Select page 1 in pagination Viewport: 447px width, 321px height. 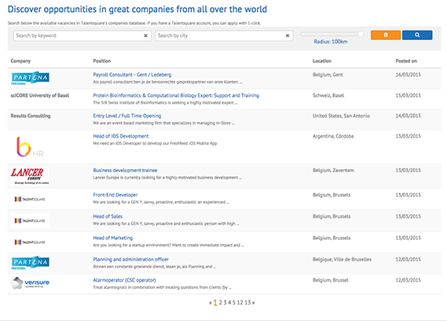[x=215, y=302]
